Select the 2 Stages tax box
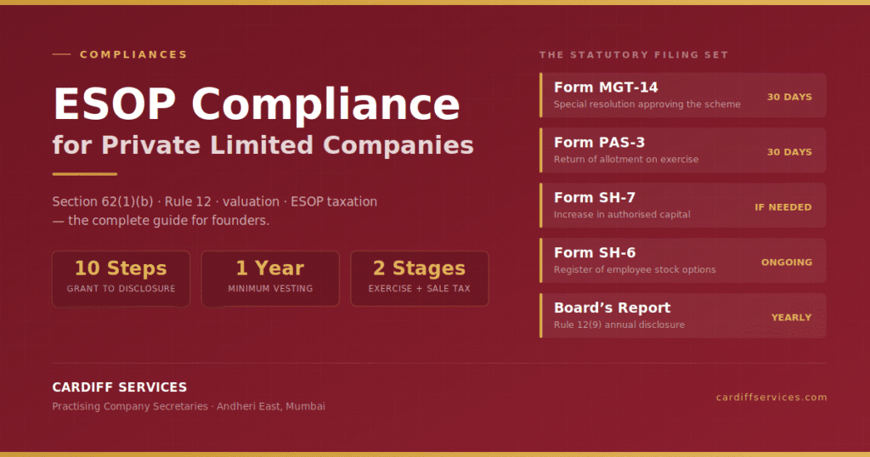Viewport: 870px width, 457px height. (x=420, y=279)
